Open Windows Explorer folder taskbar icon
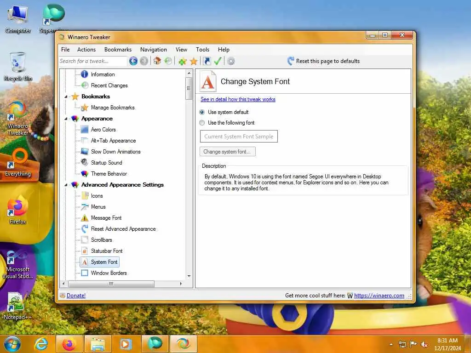471x353 pixels. pos(98,344)
